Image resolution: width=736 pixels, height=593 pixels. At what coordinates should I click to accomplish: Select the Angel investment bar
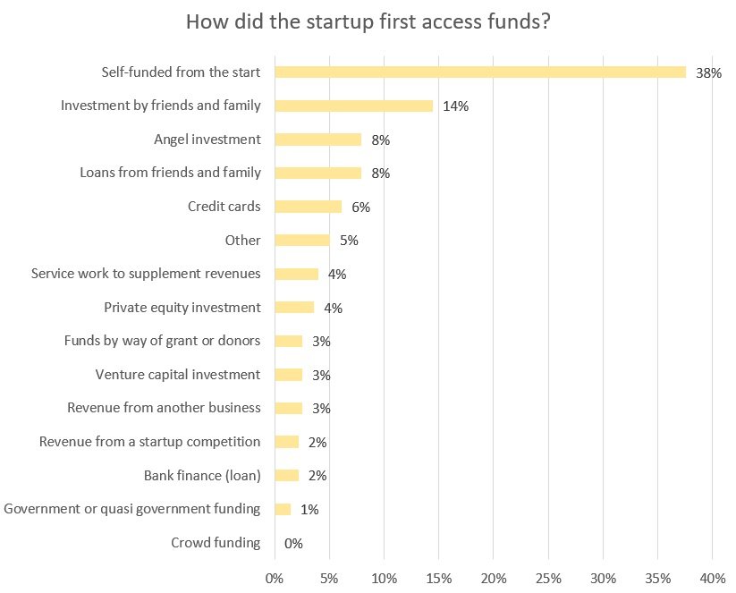point(318,140)
